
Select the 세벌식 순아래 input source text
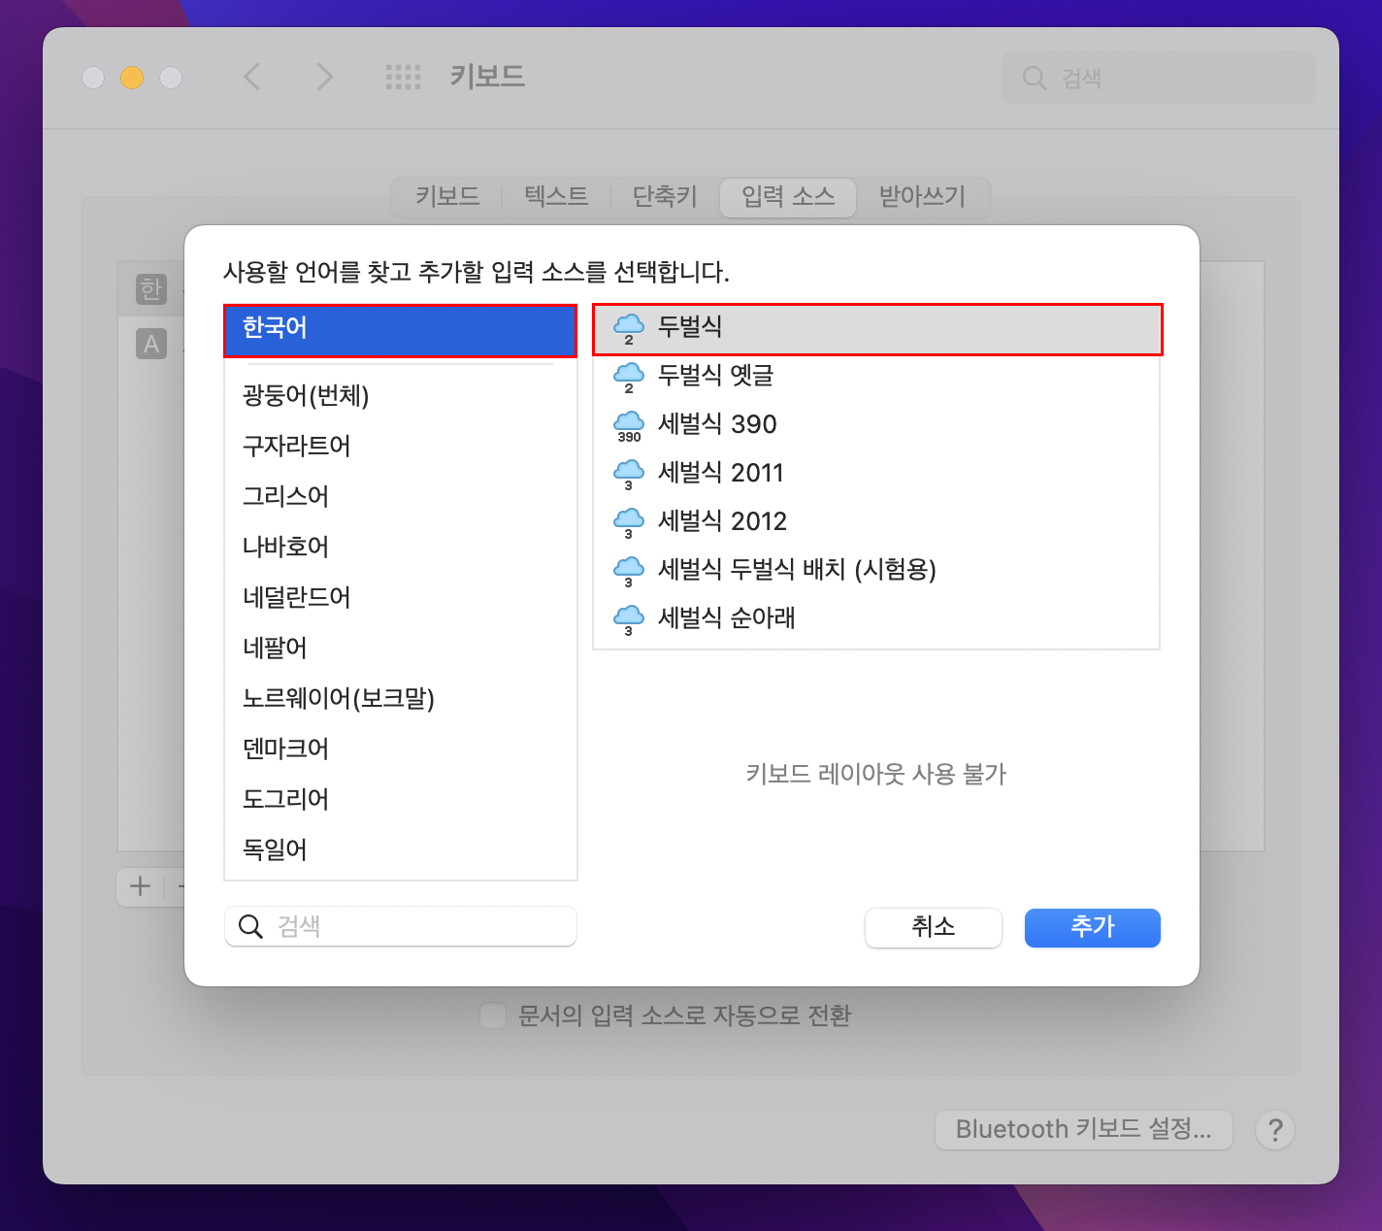coord(727,618)
